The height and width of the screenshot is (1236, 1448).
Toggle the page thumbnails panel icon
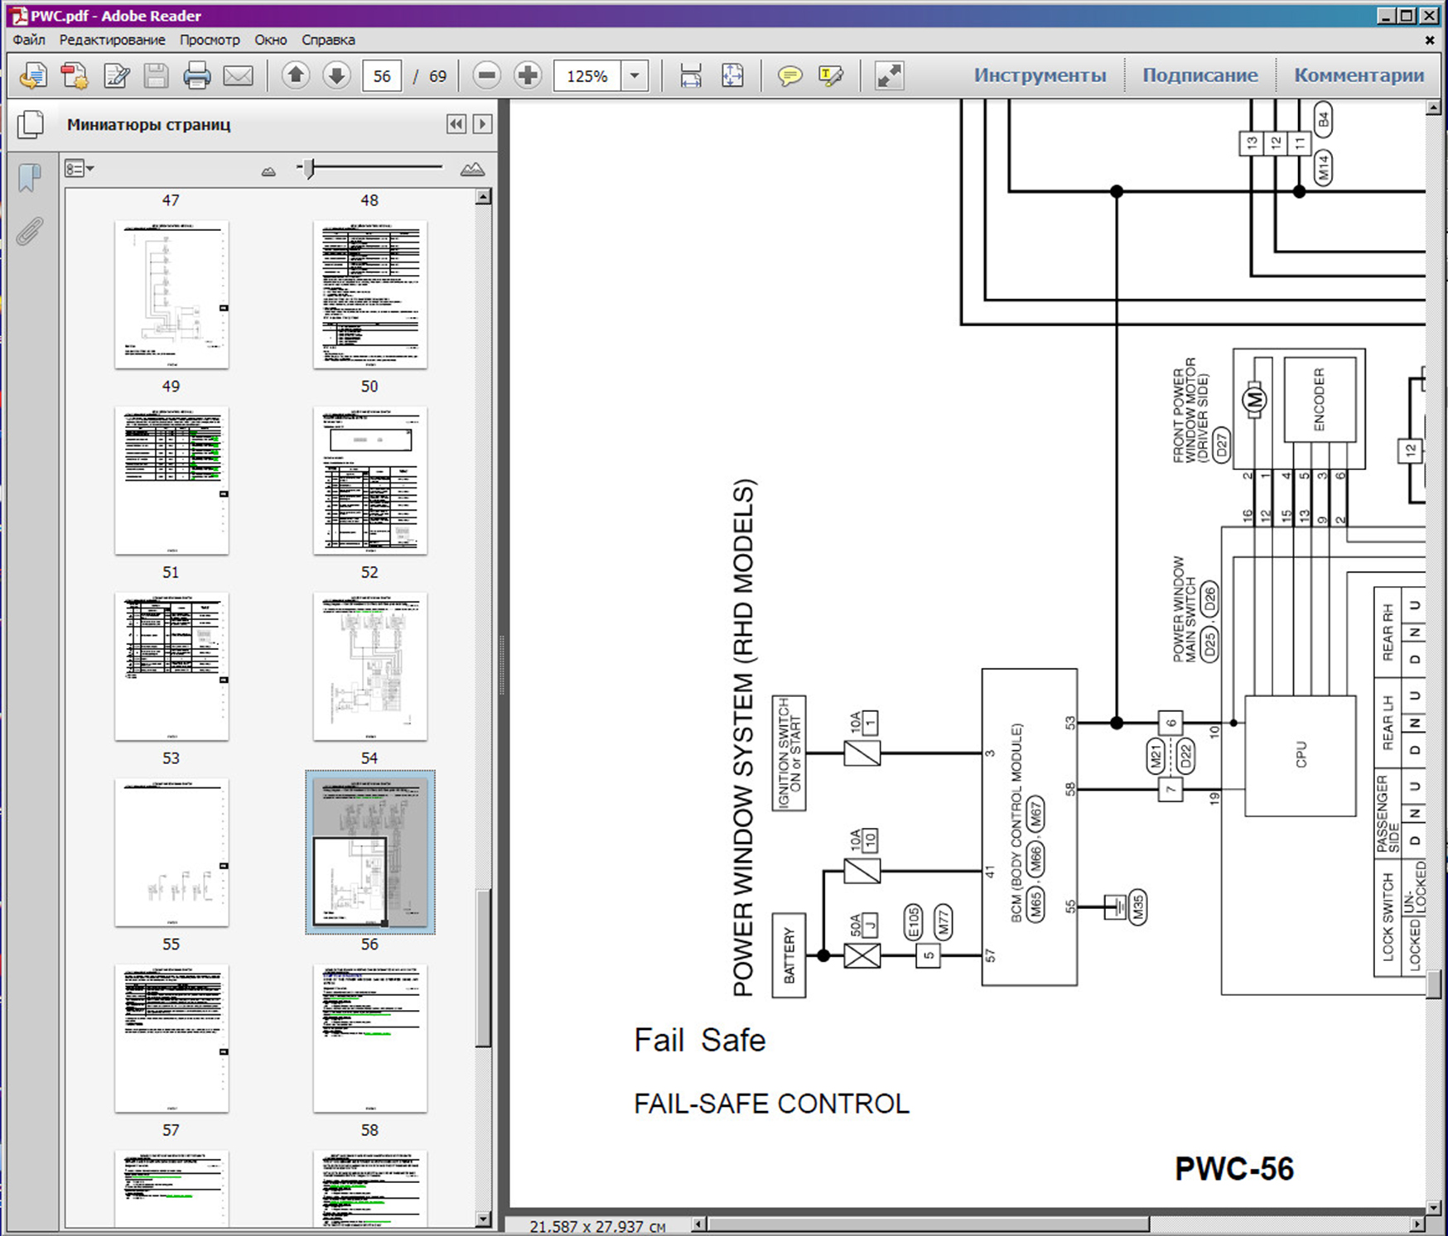31,125
